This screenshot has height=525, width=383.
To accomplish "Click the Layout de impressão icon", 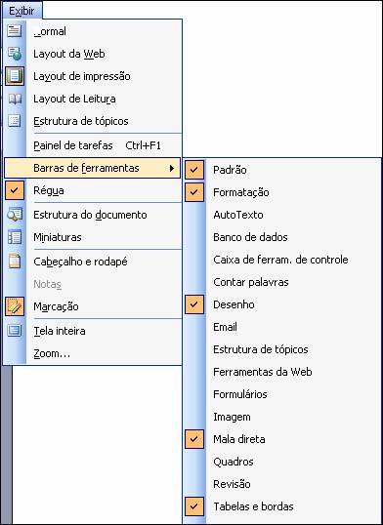I will [15, 76].
